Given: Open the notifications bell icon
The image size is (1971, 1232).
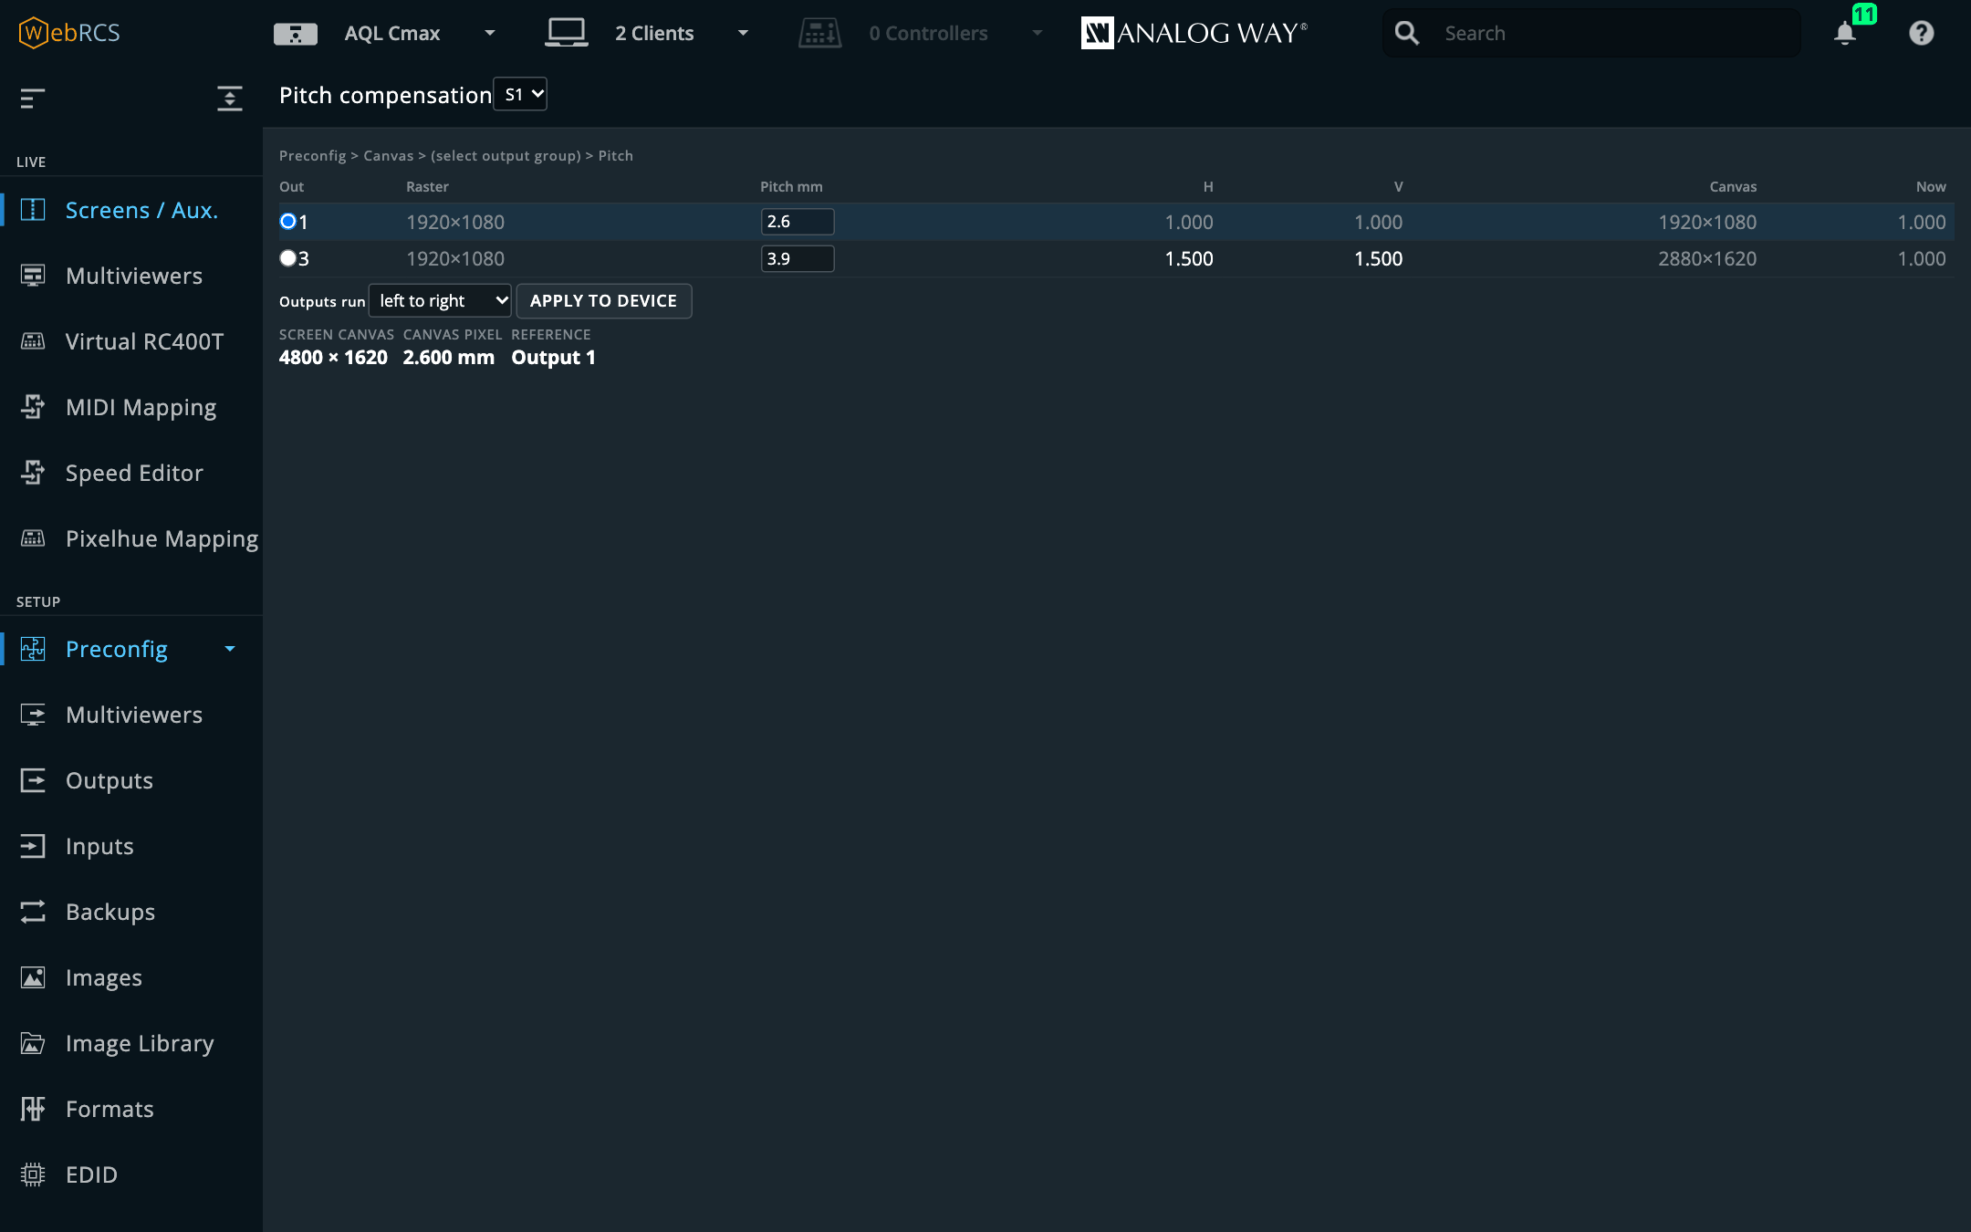Looking at the screenshot, I should click(1845, 33).
